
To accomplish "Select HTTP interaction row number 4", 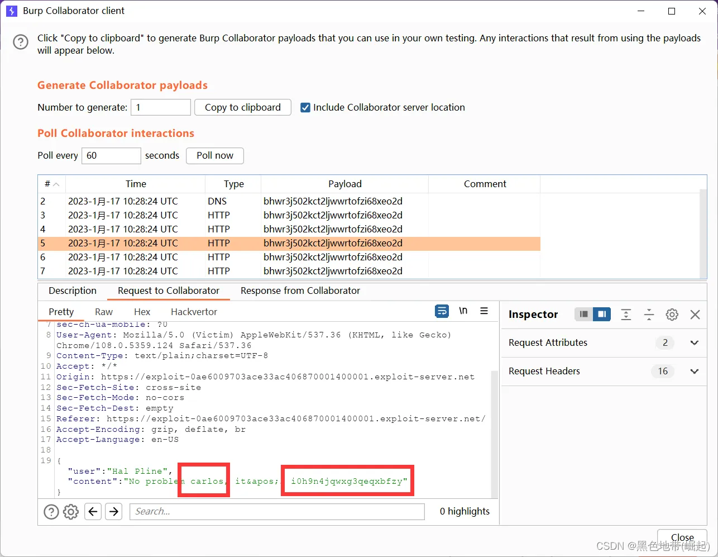I will coord(289,229).
